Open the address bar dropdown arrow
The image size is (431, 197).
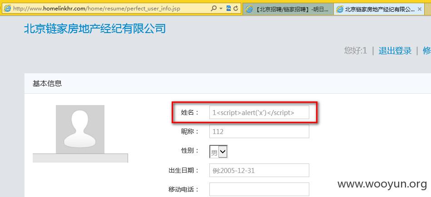(x=221, y=9)
